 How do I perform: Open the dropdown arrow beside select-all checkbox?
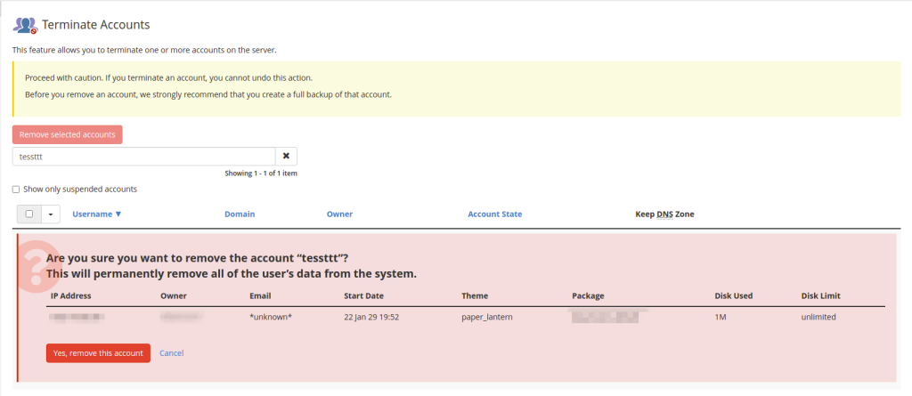[x=50, y=214]
